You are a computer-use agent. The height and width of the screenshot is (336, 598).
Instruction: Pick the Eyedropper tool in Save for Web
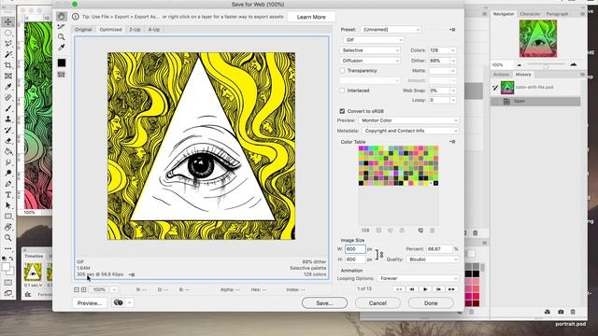click(62, 48)
